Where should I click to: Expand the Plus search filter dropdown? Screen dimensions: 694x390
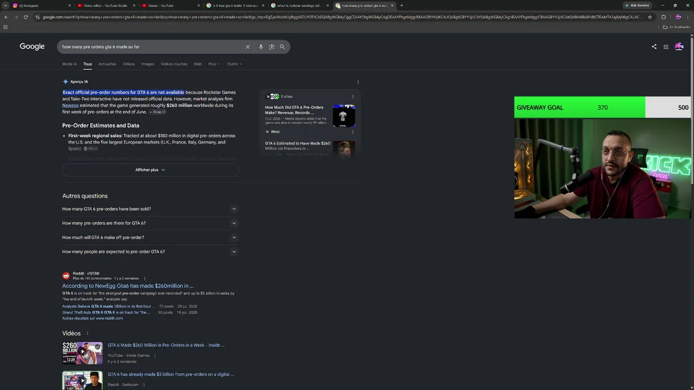click(214, 64)
